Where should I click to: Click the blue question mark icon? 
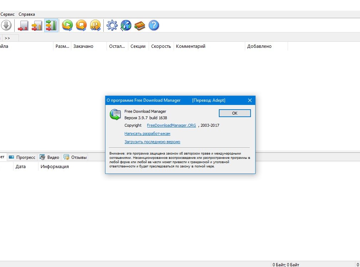pyautogui.click(x=154, y=25)
